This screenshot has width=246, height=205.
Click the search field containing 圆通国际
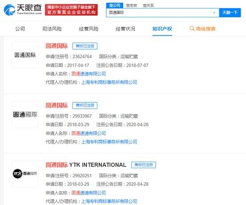(162, 13)
